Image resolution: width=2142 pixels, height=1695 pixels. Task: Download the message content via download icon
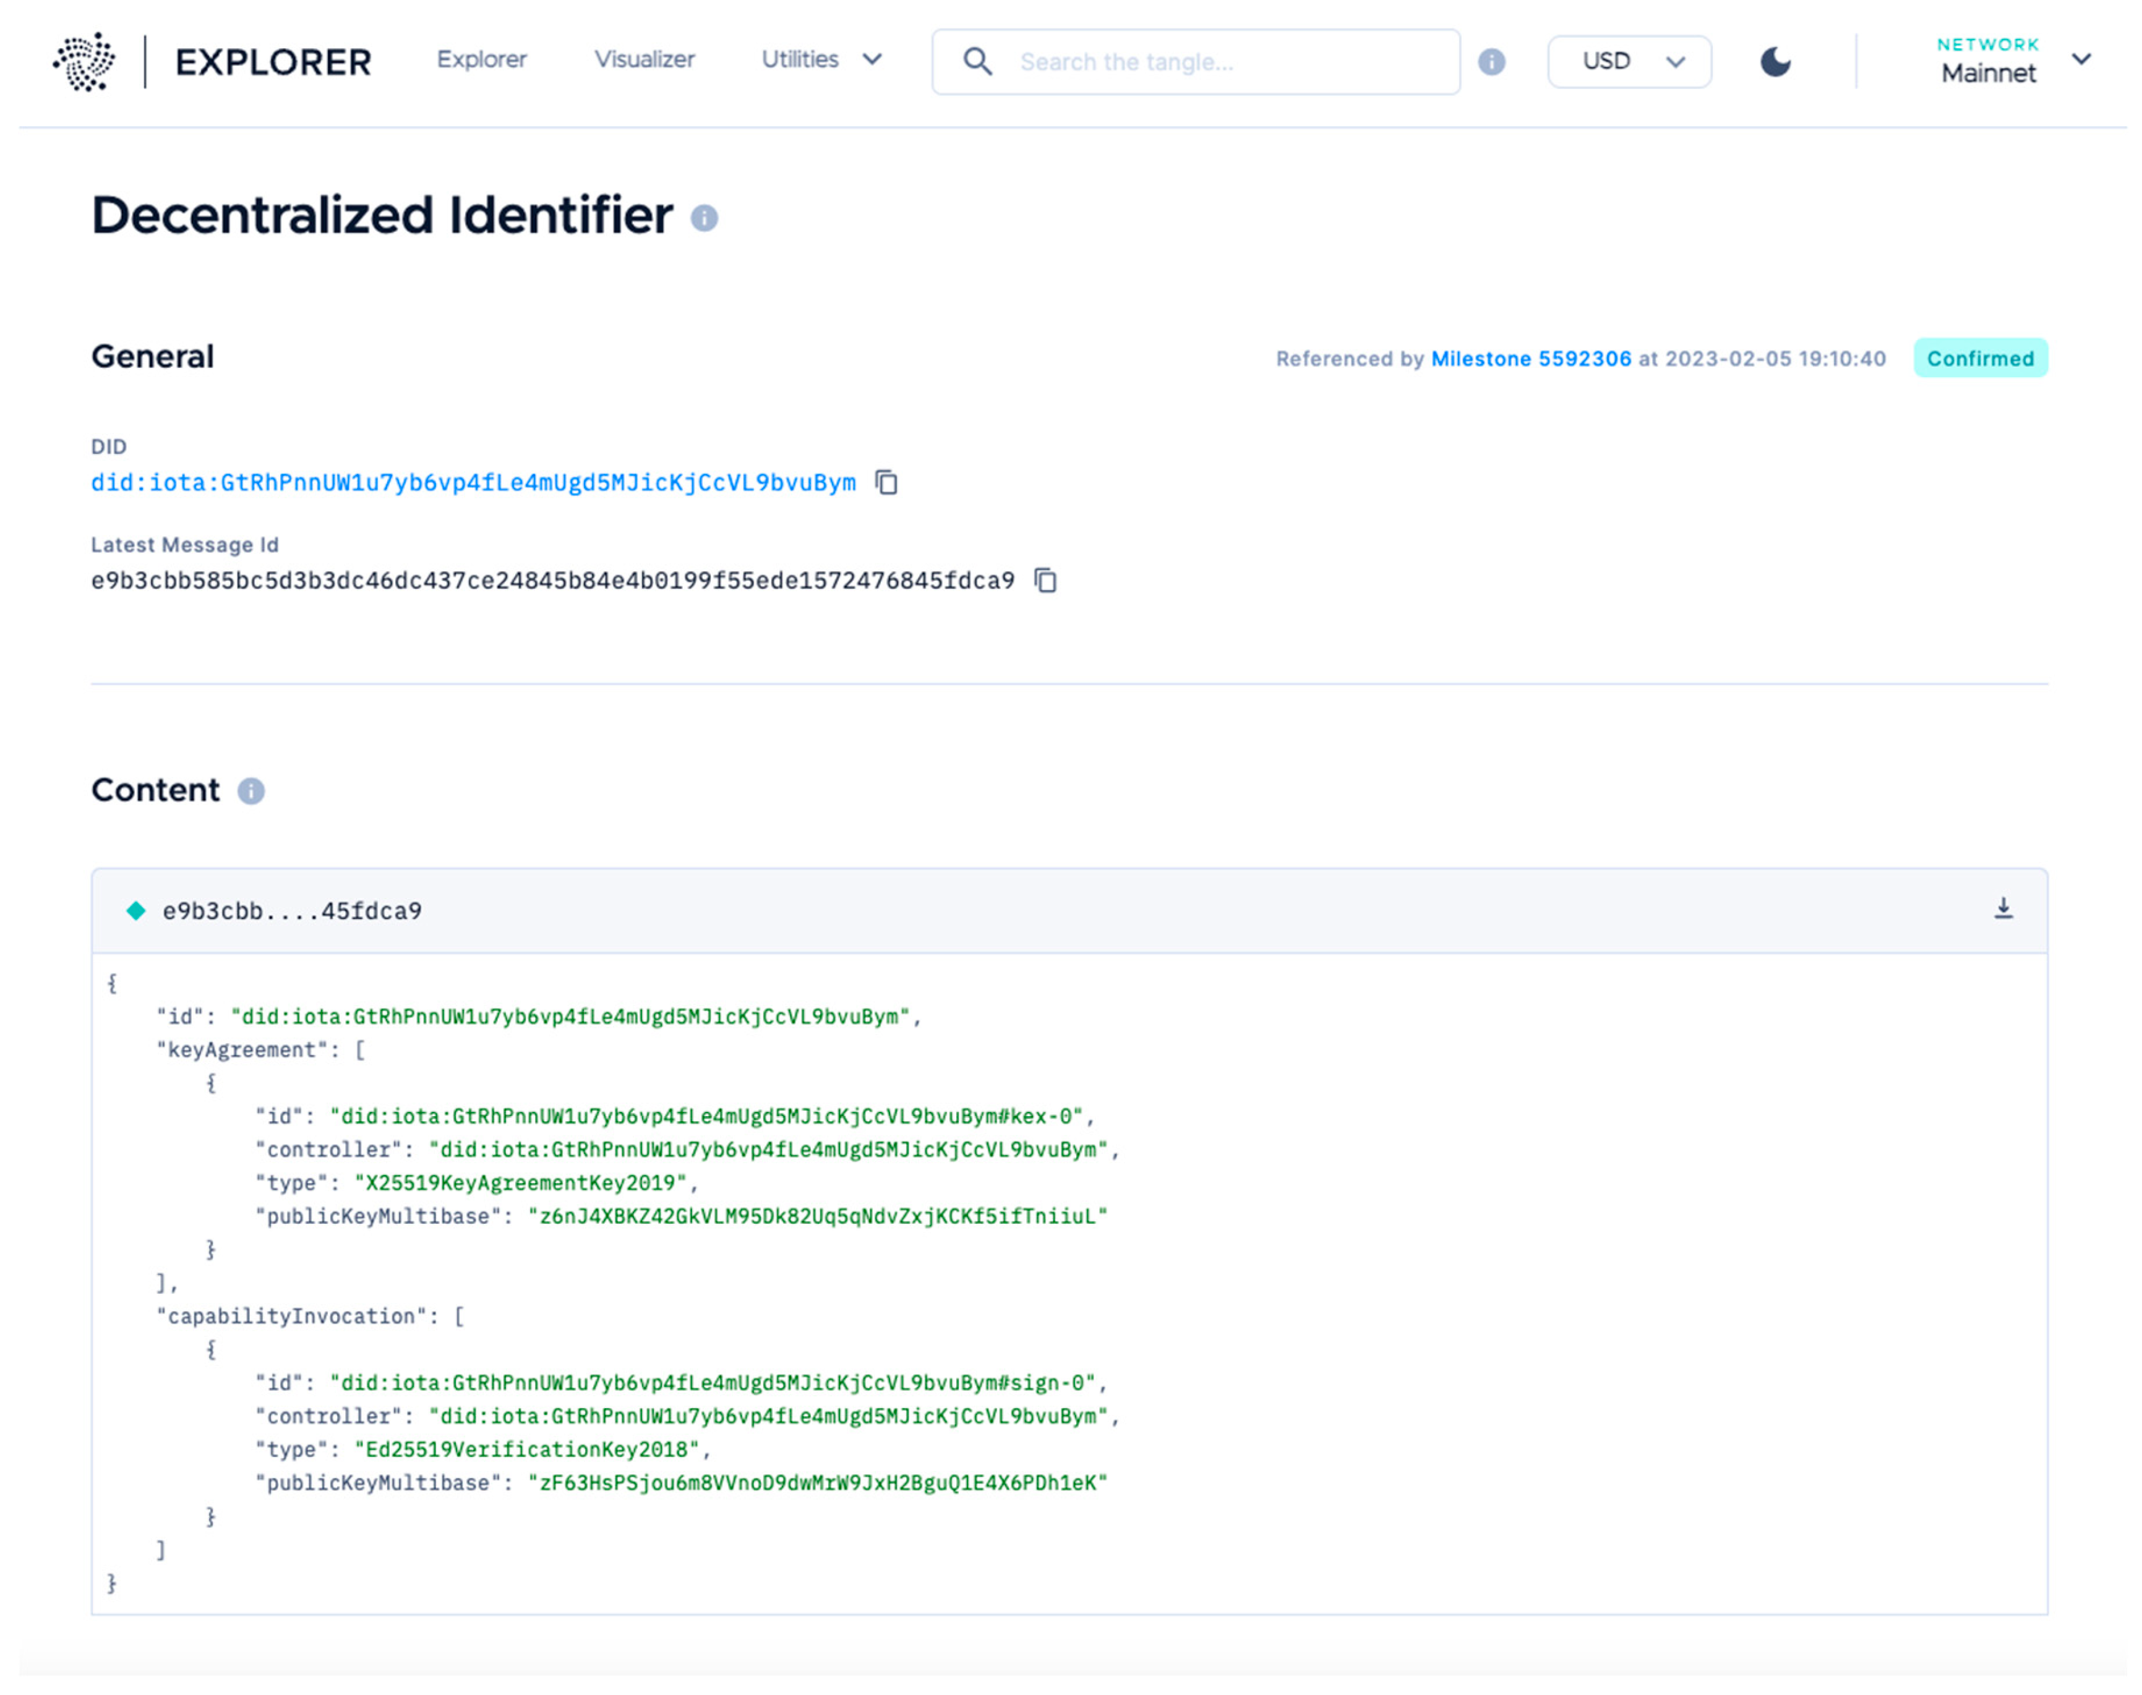(x=2004, y=908)
